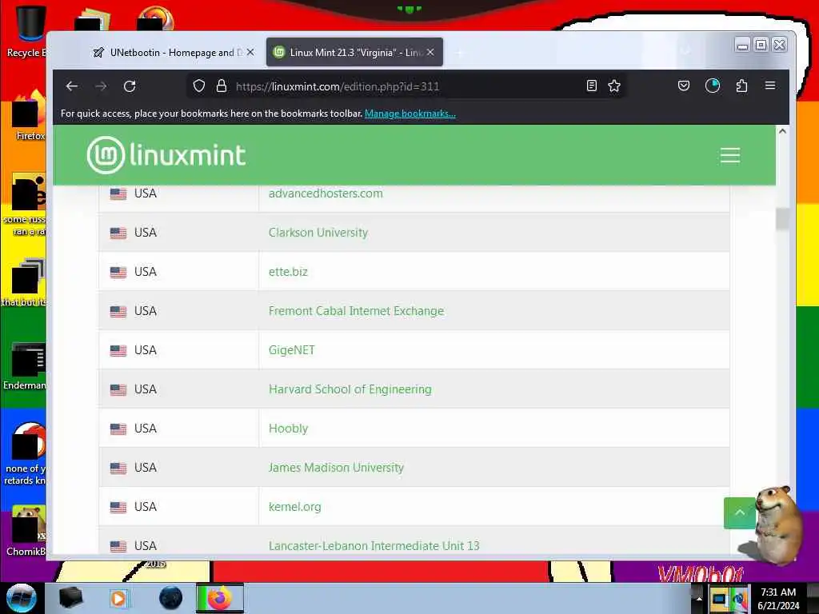
Task: Reload the Linux Mint page
Action: click(x=130, y=86)
